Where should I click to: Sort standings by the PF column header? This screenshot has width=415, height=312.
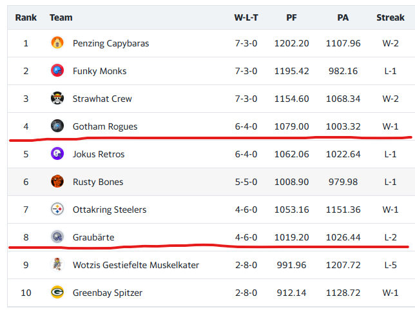tap(291, 17)
